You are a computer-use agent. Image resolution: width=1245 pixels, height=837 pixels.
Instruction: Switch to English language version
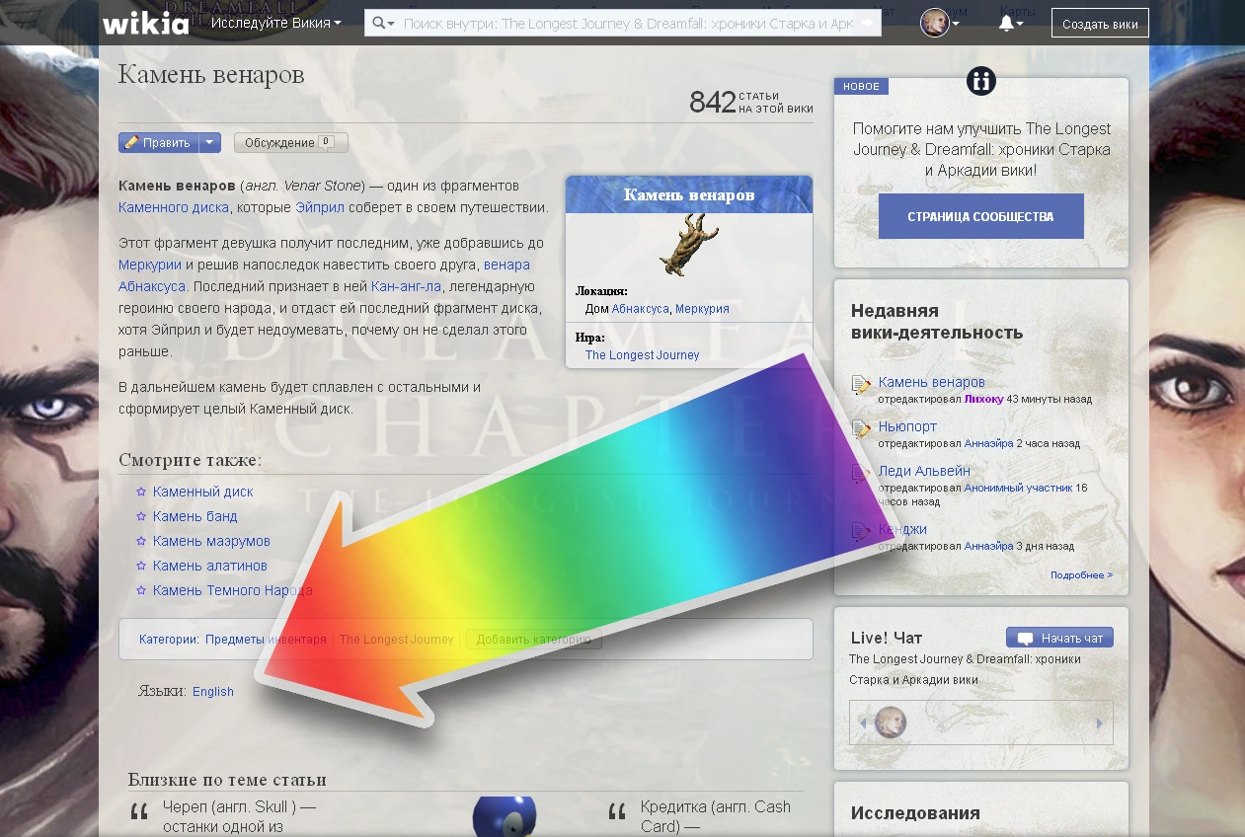(x=213, y=692)
